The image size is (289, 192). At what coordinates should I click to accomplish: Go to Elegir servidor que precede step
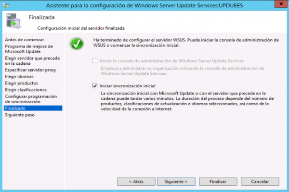[32, 60]
